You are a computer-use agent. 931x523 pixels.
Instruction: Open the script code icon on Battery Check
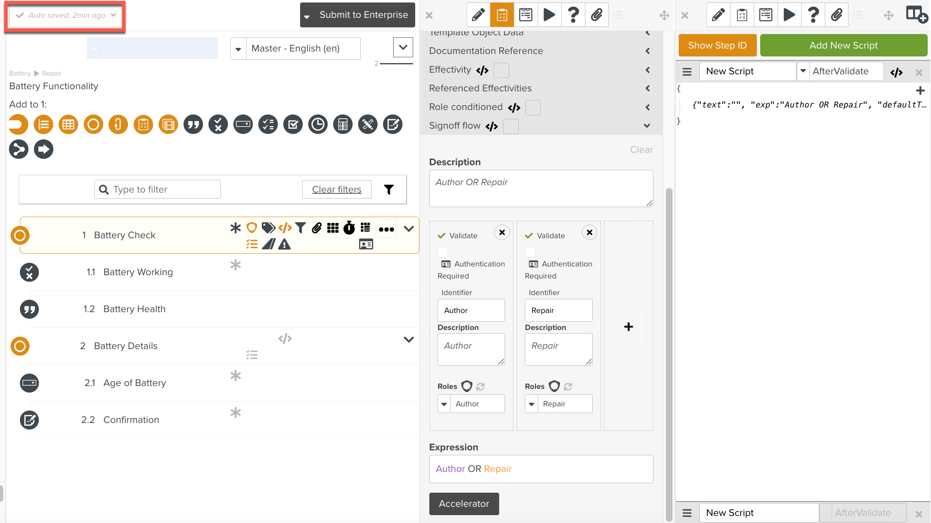[285, 228]
